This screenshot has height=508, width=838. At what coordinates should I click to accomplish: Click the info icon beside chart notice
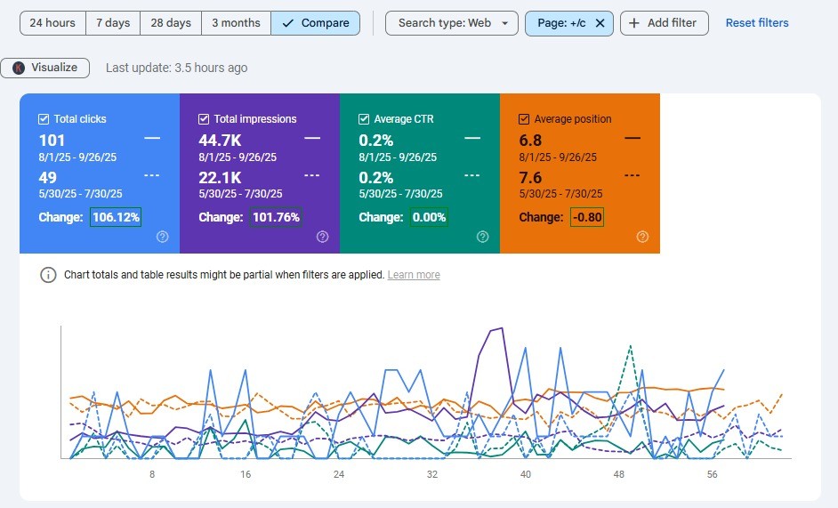(48, 275)
